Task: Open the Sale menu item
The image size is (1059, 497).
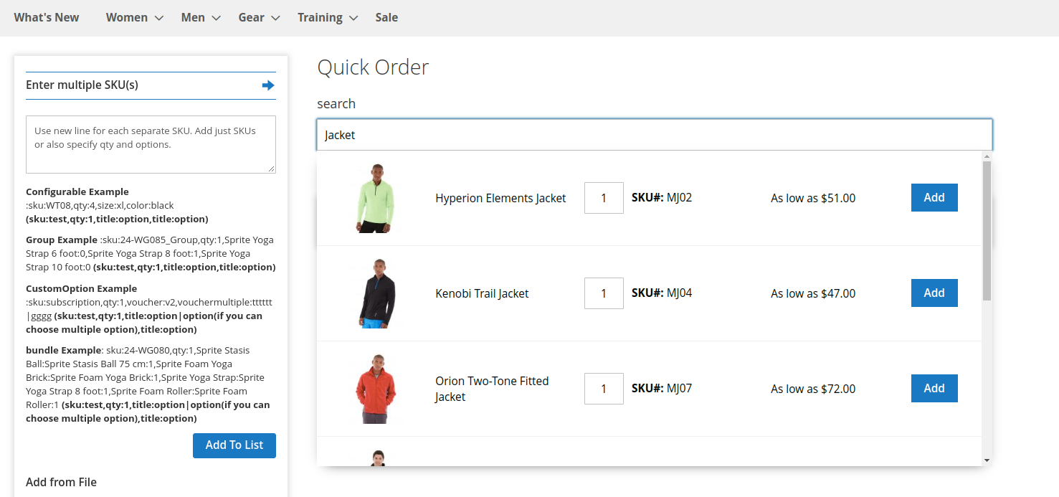Action: (x=386, y=18)
